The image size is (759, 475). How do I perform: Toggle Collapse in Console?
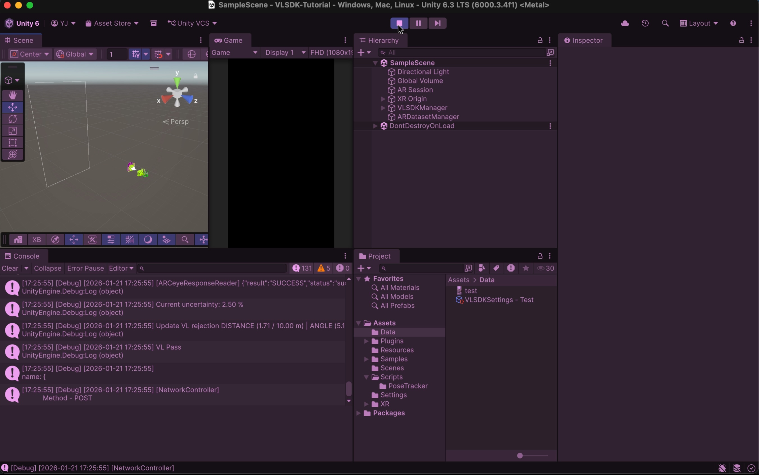pyautogui.click(x=47, y=268)
